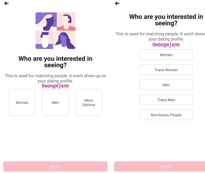
Task: Expand the More Options card
Action: 89,102
